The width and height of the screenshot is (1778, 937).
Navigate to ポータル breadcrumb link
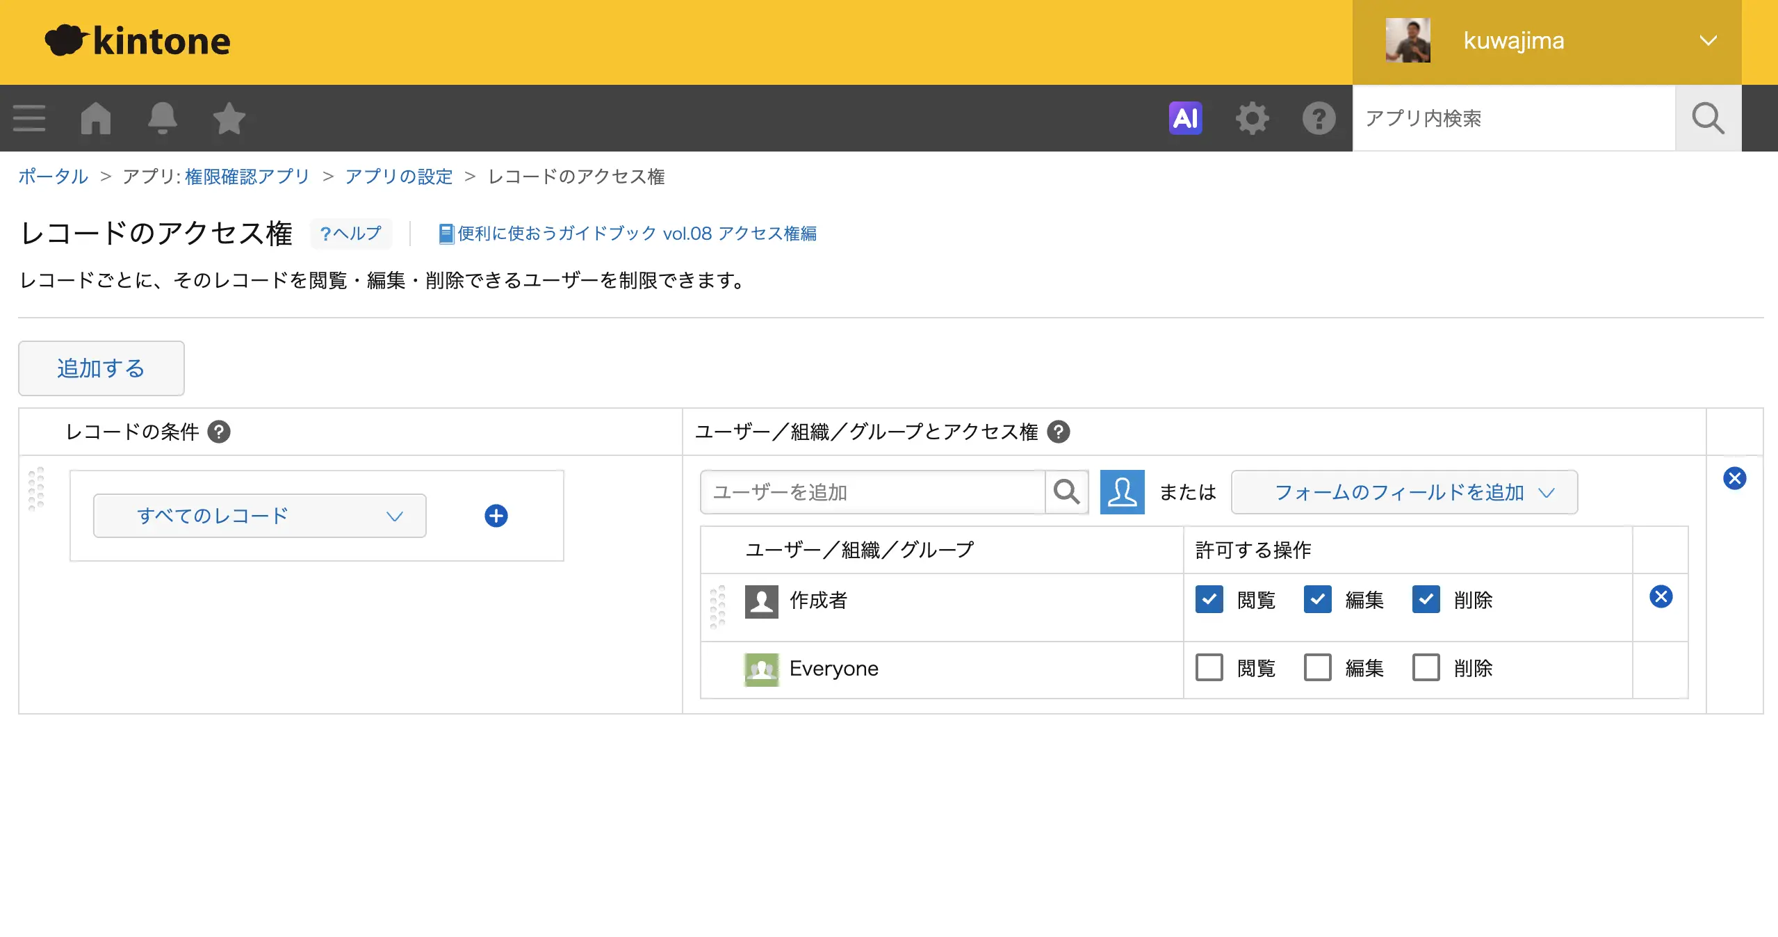(x=54, y=177)
